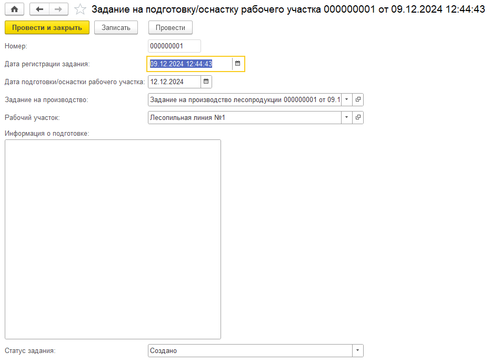The width and height of the screenshot is (490, 363).
Task: Click into Информация о подготовке text area
Action: [113, 239]
